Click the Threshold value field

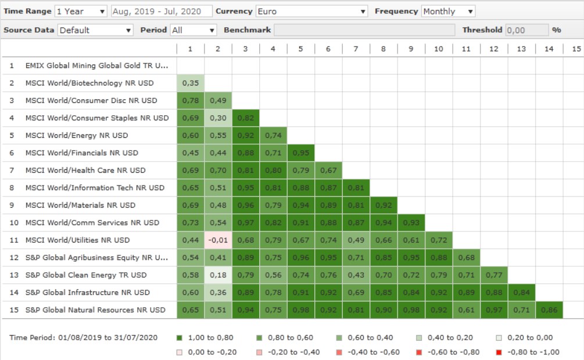pyautogui.click(x=526, y=30)
